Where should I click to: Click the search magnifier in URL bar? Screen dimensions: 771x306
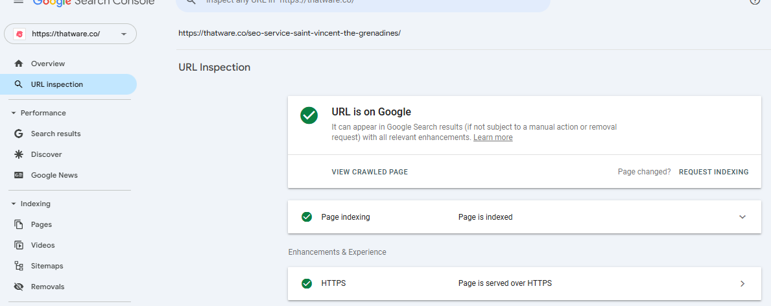pos(191,1)
